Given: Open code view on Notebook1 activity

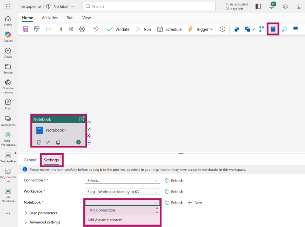Looking at the screenshot, I should pyautogui.click(x=48, y=142).
